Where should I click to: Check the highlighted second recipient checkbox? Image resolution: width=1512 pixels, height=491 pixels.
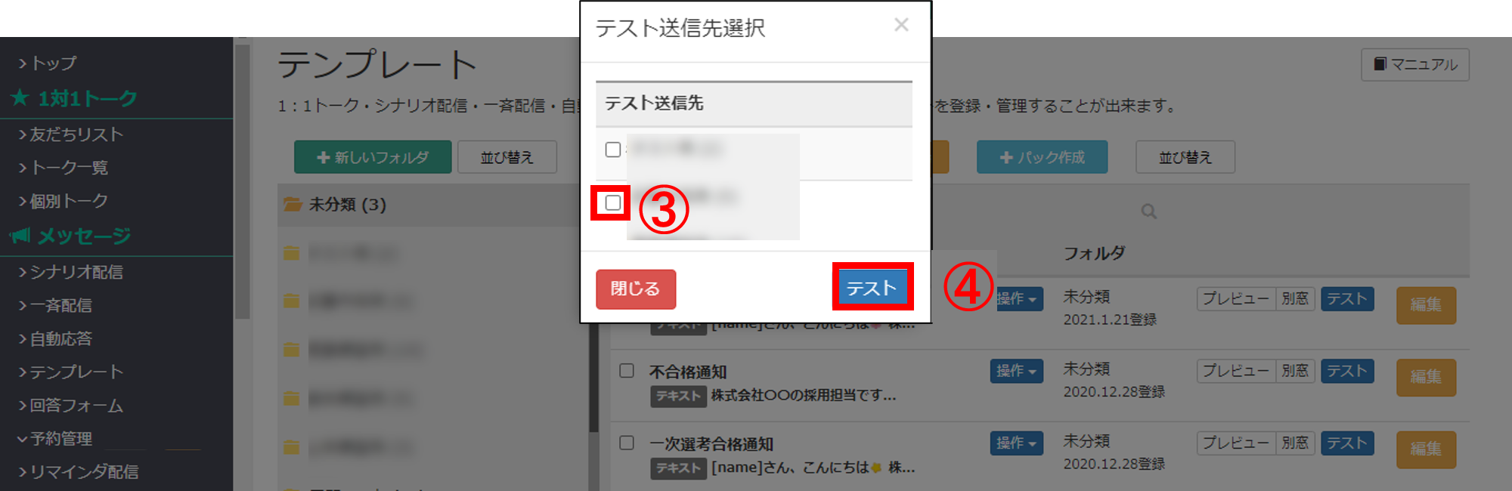tap(613, 202)
